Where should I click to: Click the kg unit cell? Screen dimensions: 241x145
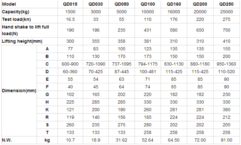[x=47, y=140]
